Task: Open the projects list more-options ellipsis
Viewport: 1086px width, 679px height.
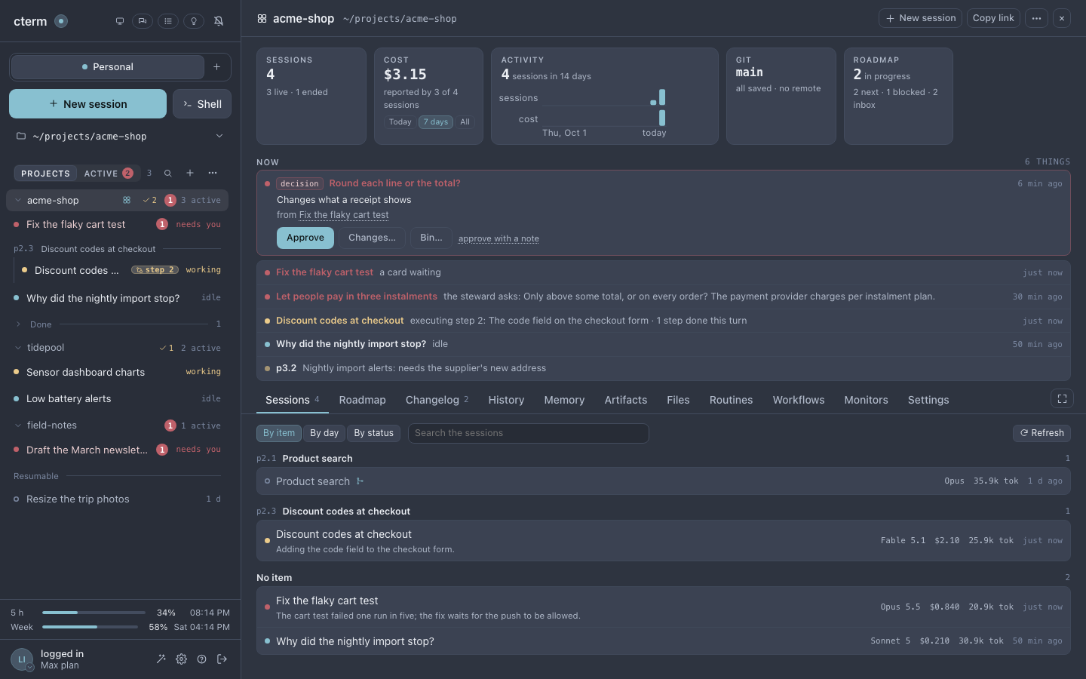Action: pos(213,174)
